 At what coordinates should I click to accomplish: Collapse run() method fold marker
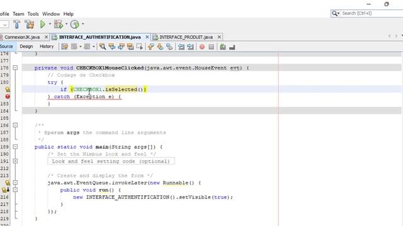point(15,190)
